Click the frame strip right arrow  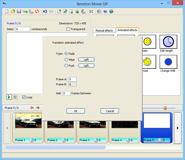[x=178, y=128]
